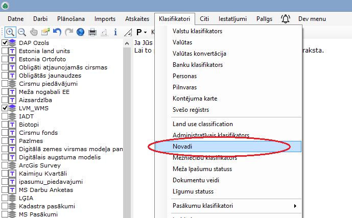The height and width of the screenshot is (218, 352).
Task: Enable the Biotopi layer checkbox
Action: tap(5, 125)
